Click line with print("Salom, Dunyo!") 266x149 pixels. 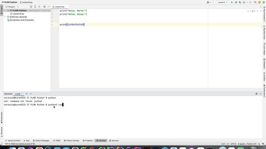click(73, 14)
